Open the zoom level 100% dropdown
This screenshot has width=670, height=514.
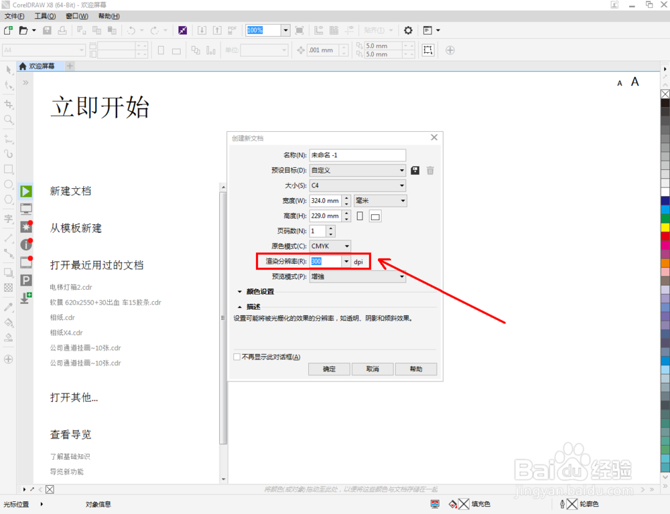click(286, 30)
